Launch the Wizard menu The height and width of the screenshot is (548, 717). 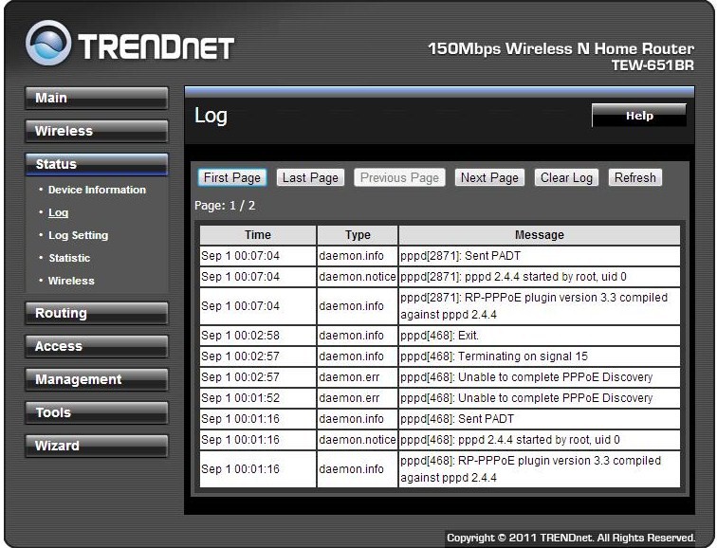pyautogui.click(x=96, y=446)
